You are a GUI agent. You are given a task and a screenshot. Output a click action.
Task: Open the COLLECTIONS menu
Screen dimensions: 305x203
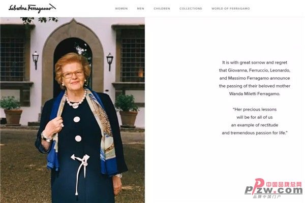[x=191, y=9]
